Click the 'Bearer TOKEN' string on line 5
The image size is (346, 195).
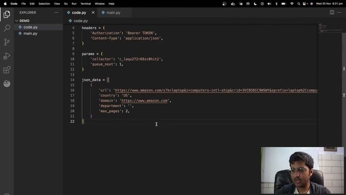click(x=140, y=33)
